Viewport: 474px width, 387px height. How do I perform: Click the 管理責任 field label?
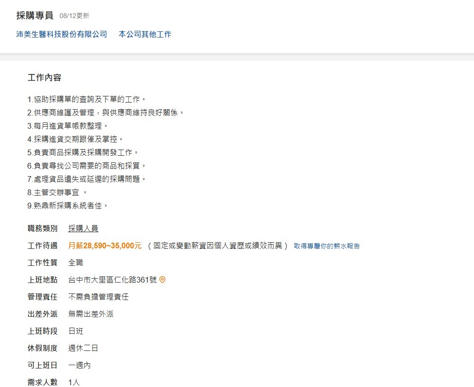pos(43,297)
